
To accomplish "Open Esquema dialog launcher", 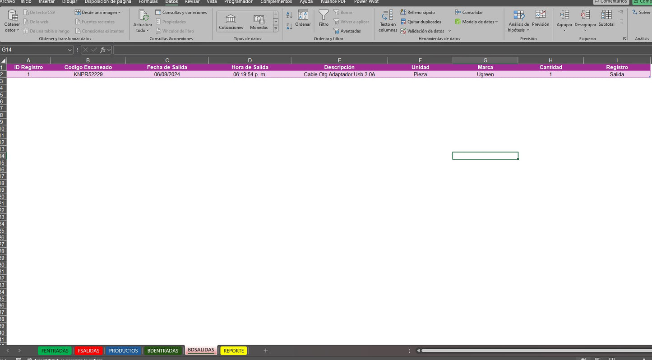I will tap(625, 39).
